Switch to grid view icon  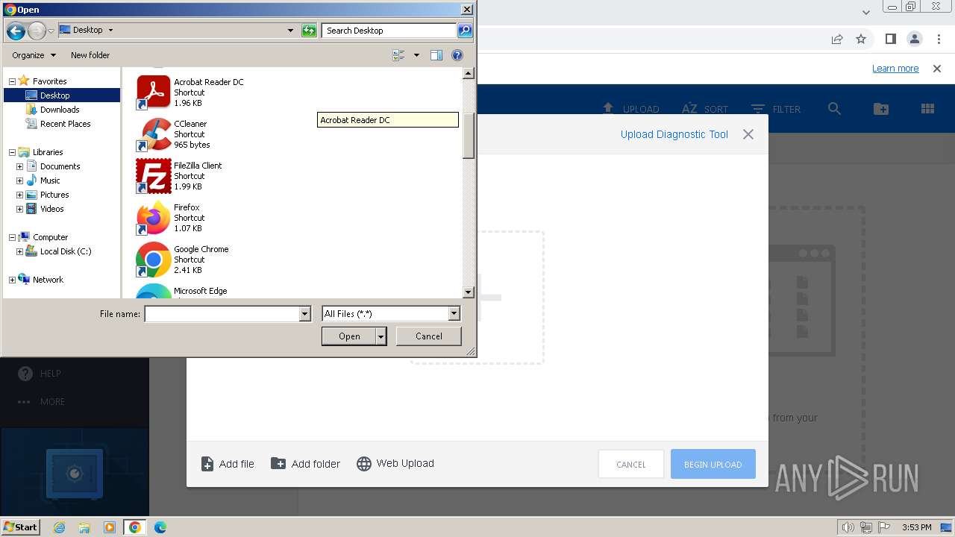927,109
